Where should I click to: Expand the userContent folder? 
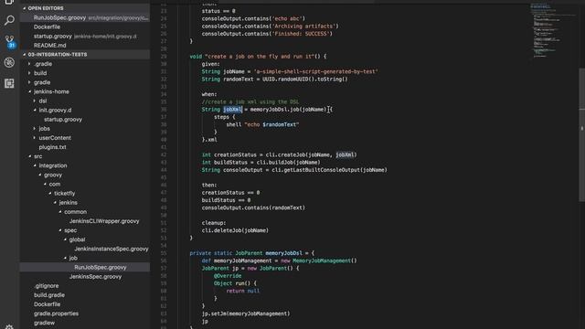tap(55, 138)
